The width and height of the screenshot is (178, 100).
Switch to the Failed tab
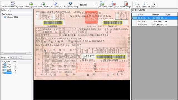21,58
